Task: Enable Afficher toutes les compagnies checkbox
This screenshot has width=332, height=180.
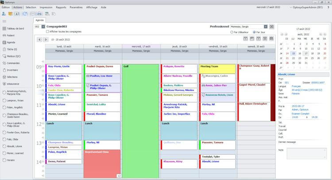Action: tap(47, 31)
